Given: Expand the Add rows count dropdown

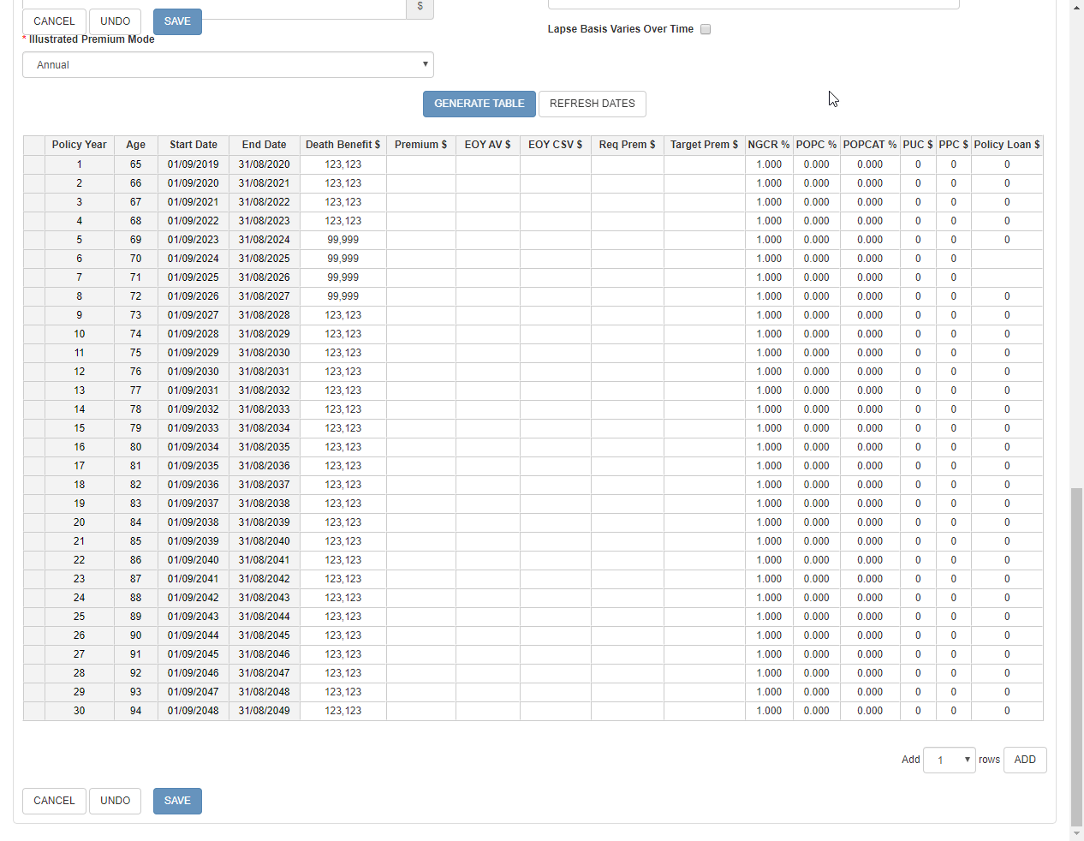Looking at the screenshot, I should click(949, 760).
